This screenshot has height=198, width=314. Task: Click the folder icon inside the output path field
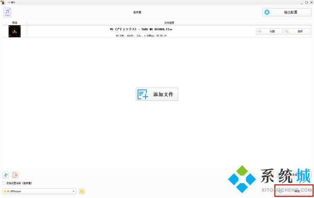pos(5,191)
